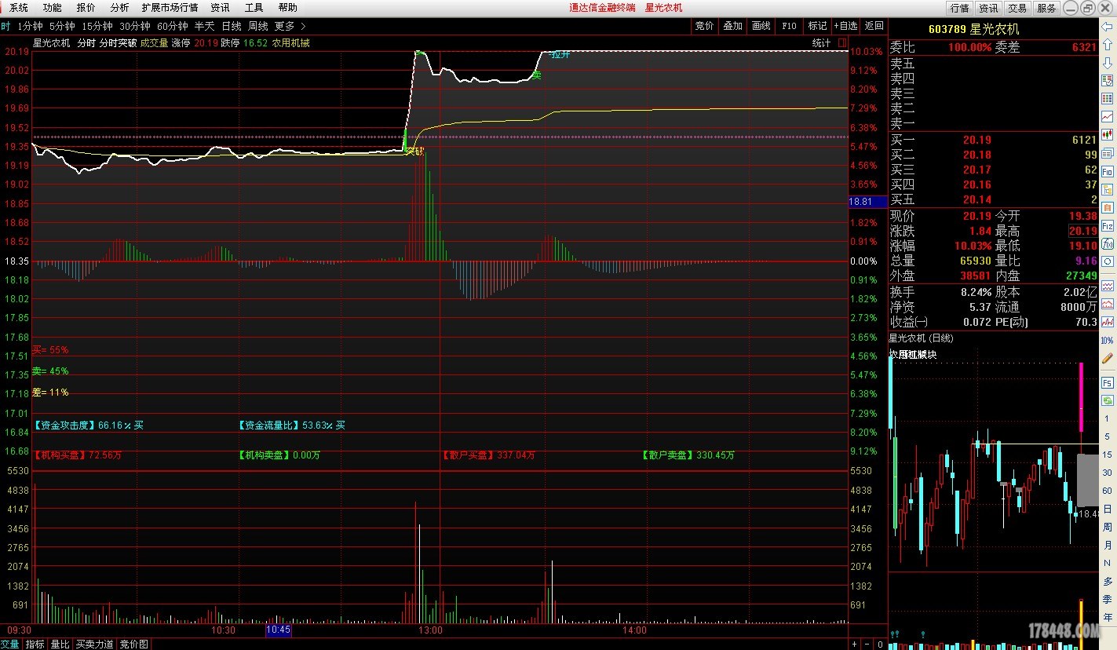Click the 交易 button at top right
The height and width of the screenshot is (650, 1117).
tap(1017, 8)
